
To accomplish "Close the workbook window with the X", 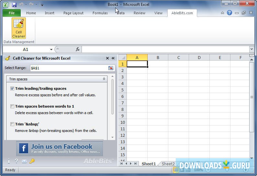I will click(x=251, y=13).
